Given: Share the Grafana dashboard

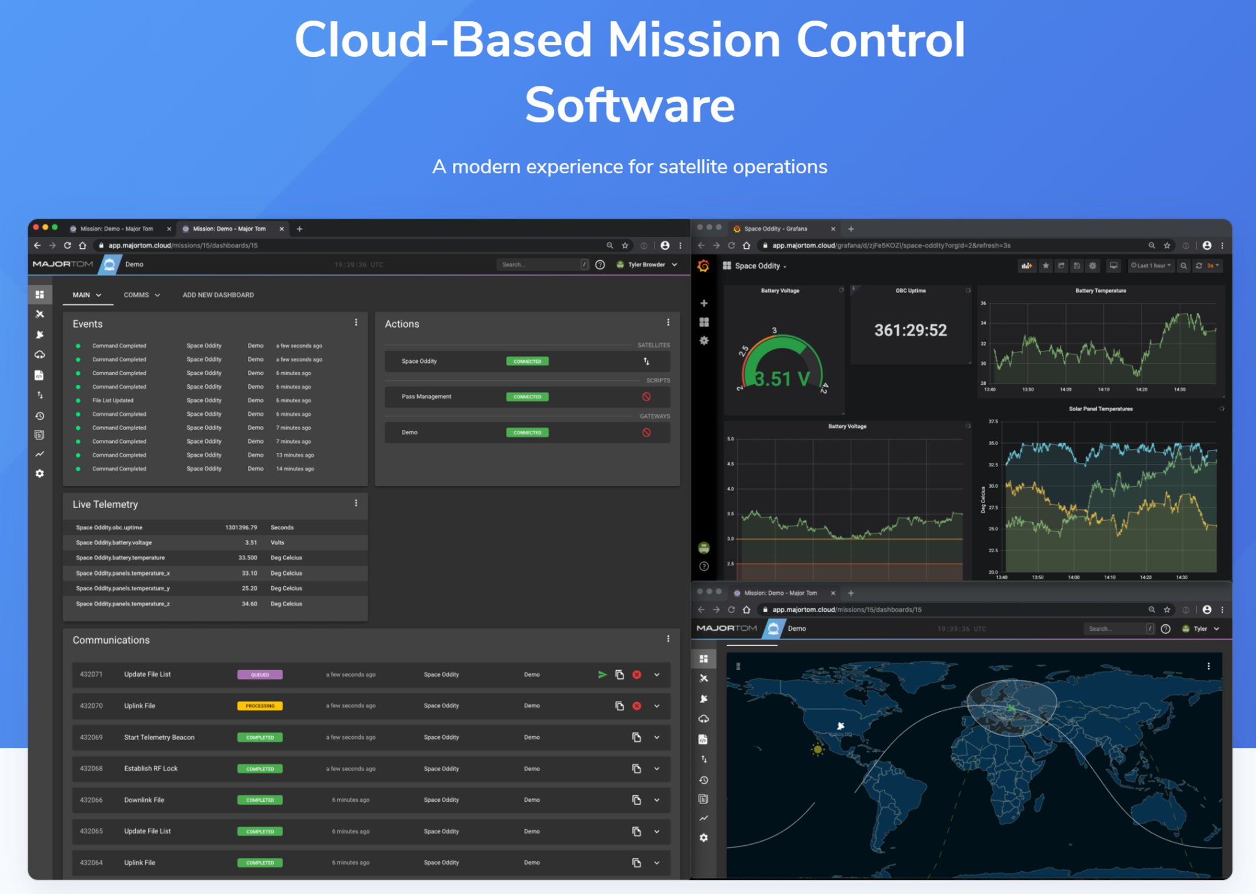Looking at the screenshot, I should click(1062, 266).
